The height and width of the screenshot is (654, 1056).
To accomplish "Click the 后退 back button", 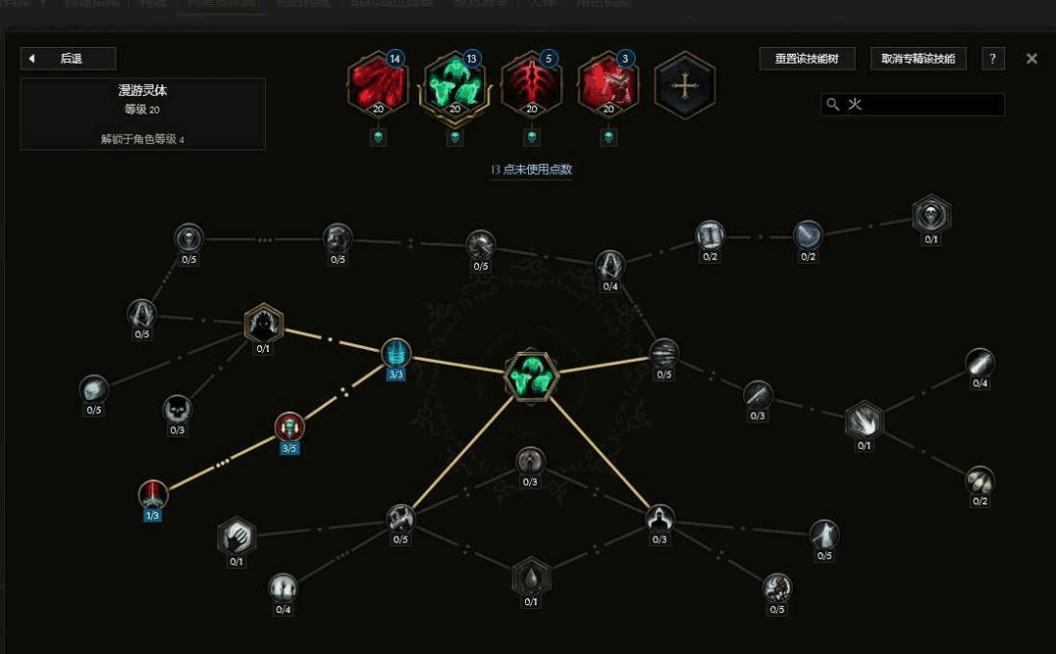I will click(x=68, y=59).
